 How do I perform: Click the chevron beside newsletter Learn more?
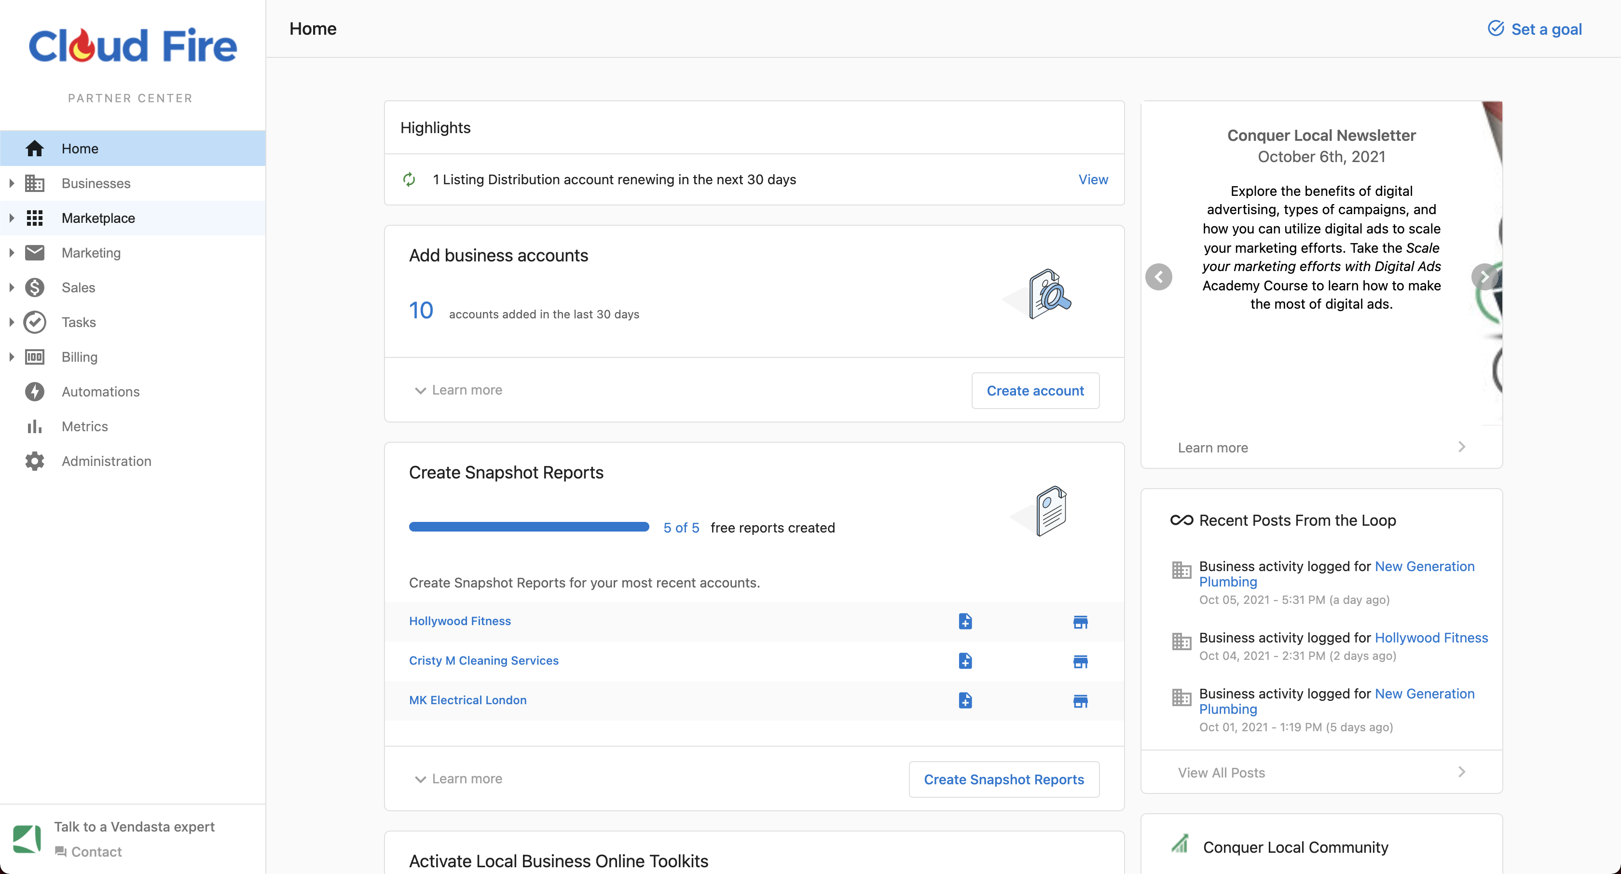click(1462, 447)
